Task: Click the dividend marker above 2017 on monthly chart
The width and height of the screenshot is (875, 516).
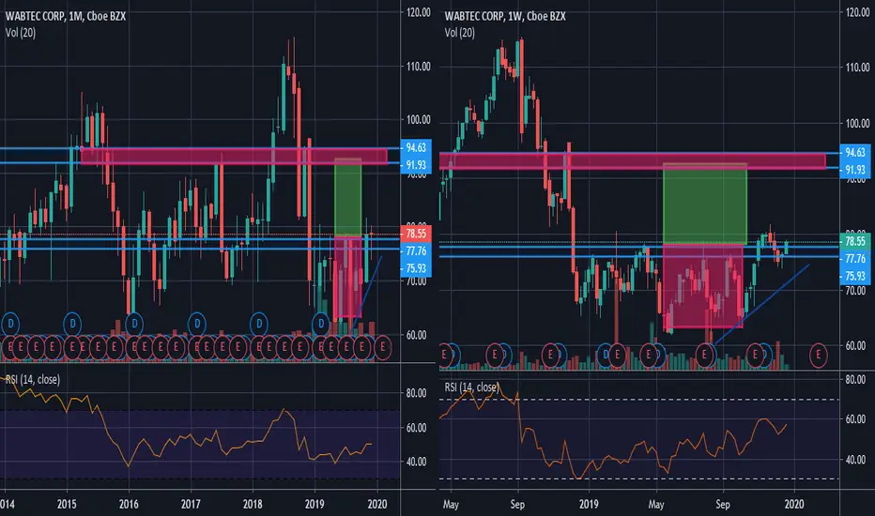Action: coord(197,324)
